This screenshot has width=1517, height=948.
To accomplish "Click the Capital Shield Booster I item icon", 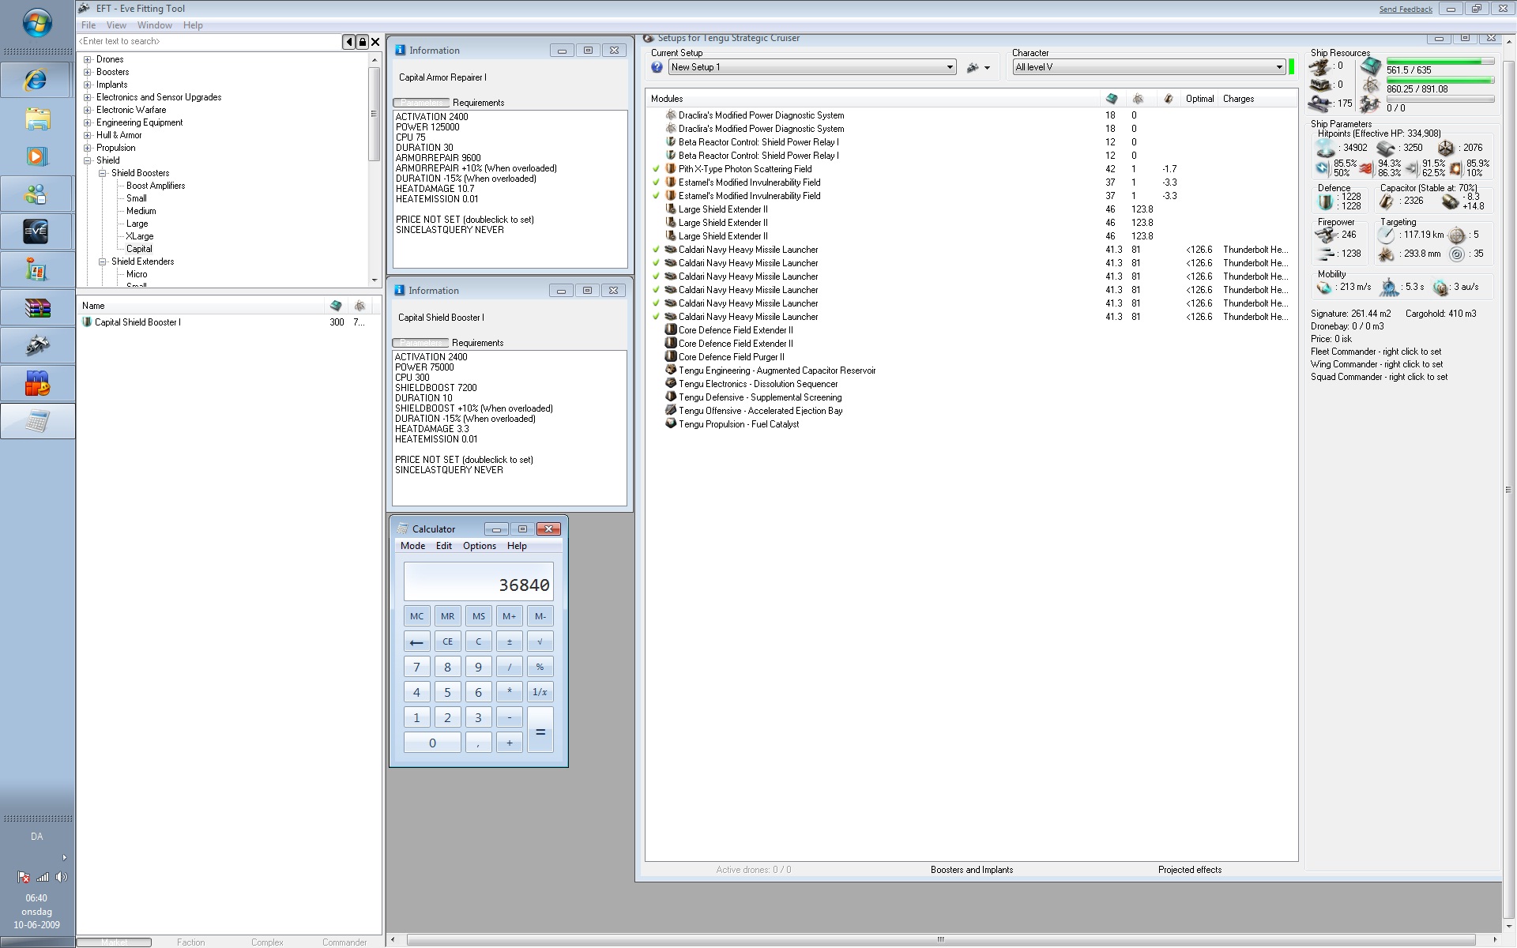I will click(x=87, y=322).
